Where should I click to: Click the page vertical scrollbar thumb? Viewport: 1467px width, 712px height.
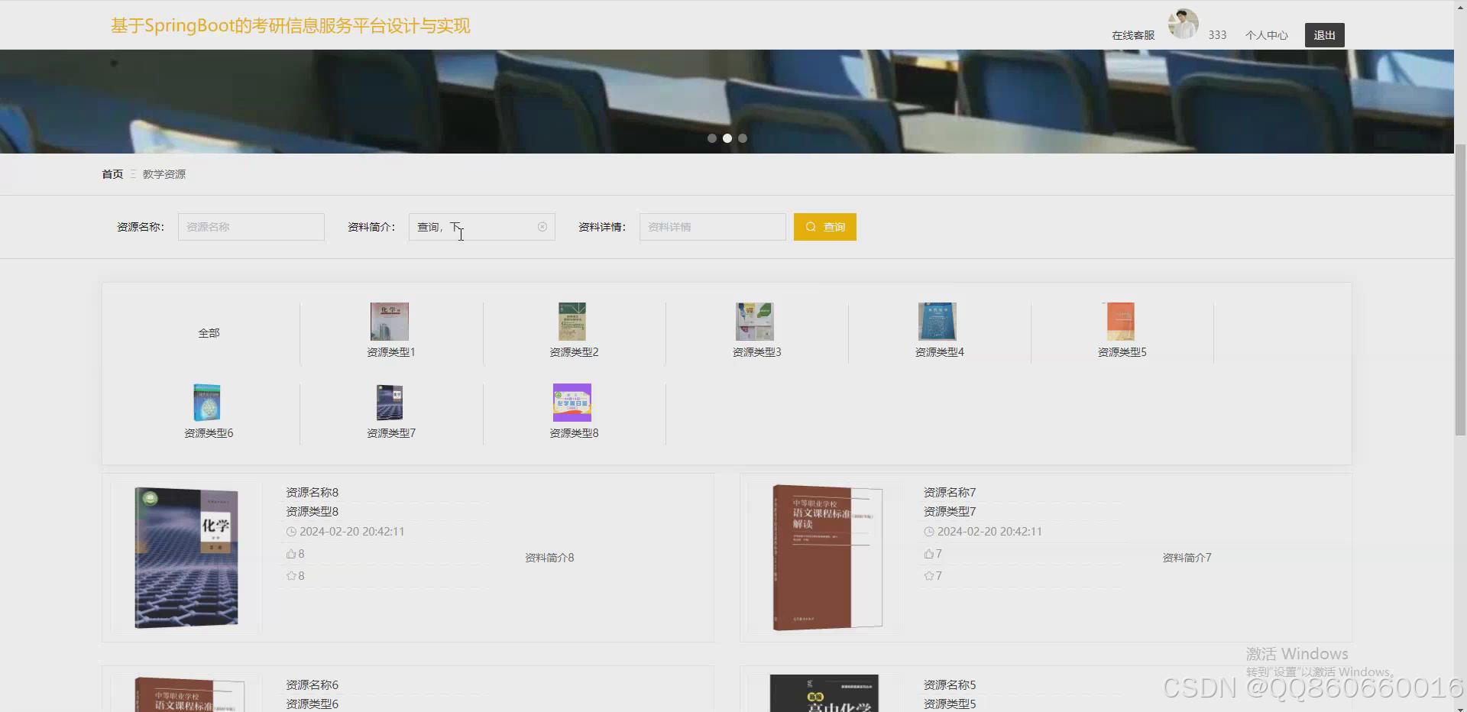tap(1460, 290)
